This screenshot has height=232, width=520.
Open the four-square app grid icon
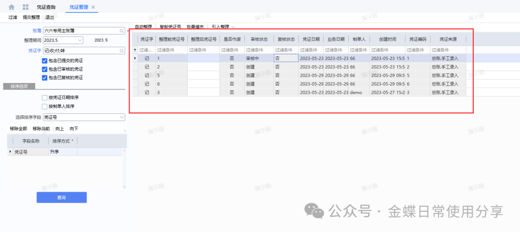pos(26,7)
